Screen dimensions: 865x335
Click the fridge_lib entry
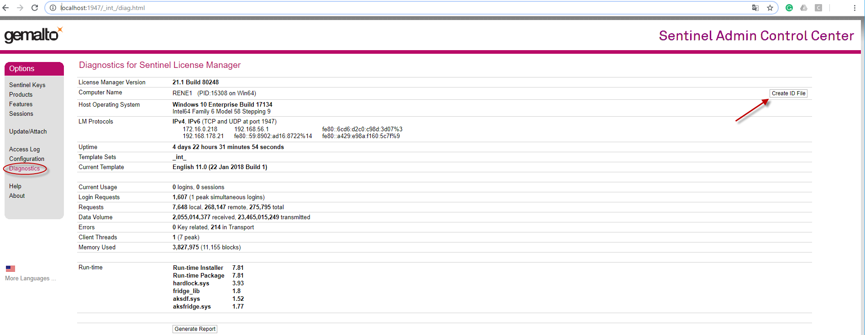(x=186, y=291)
